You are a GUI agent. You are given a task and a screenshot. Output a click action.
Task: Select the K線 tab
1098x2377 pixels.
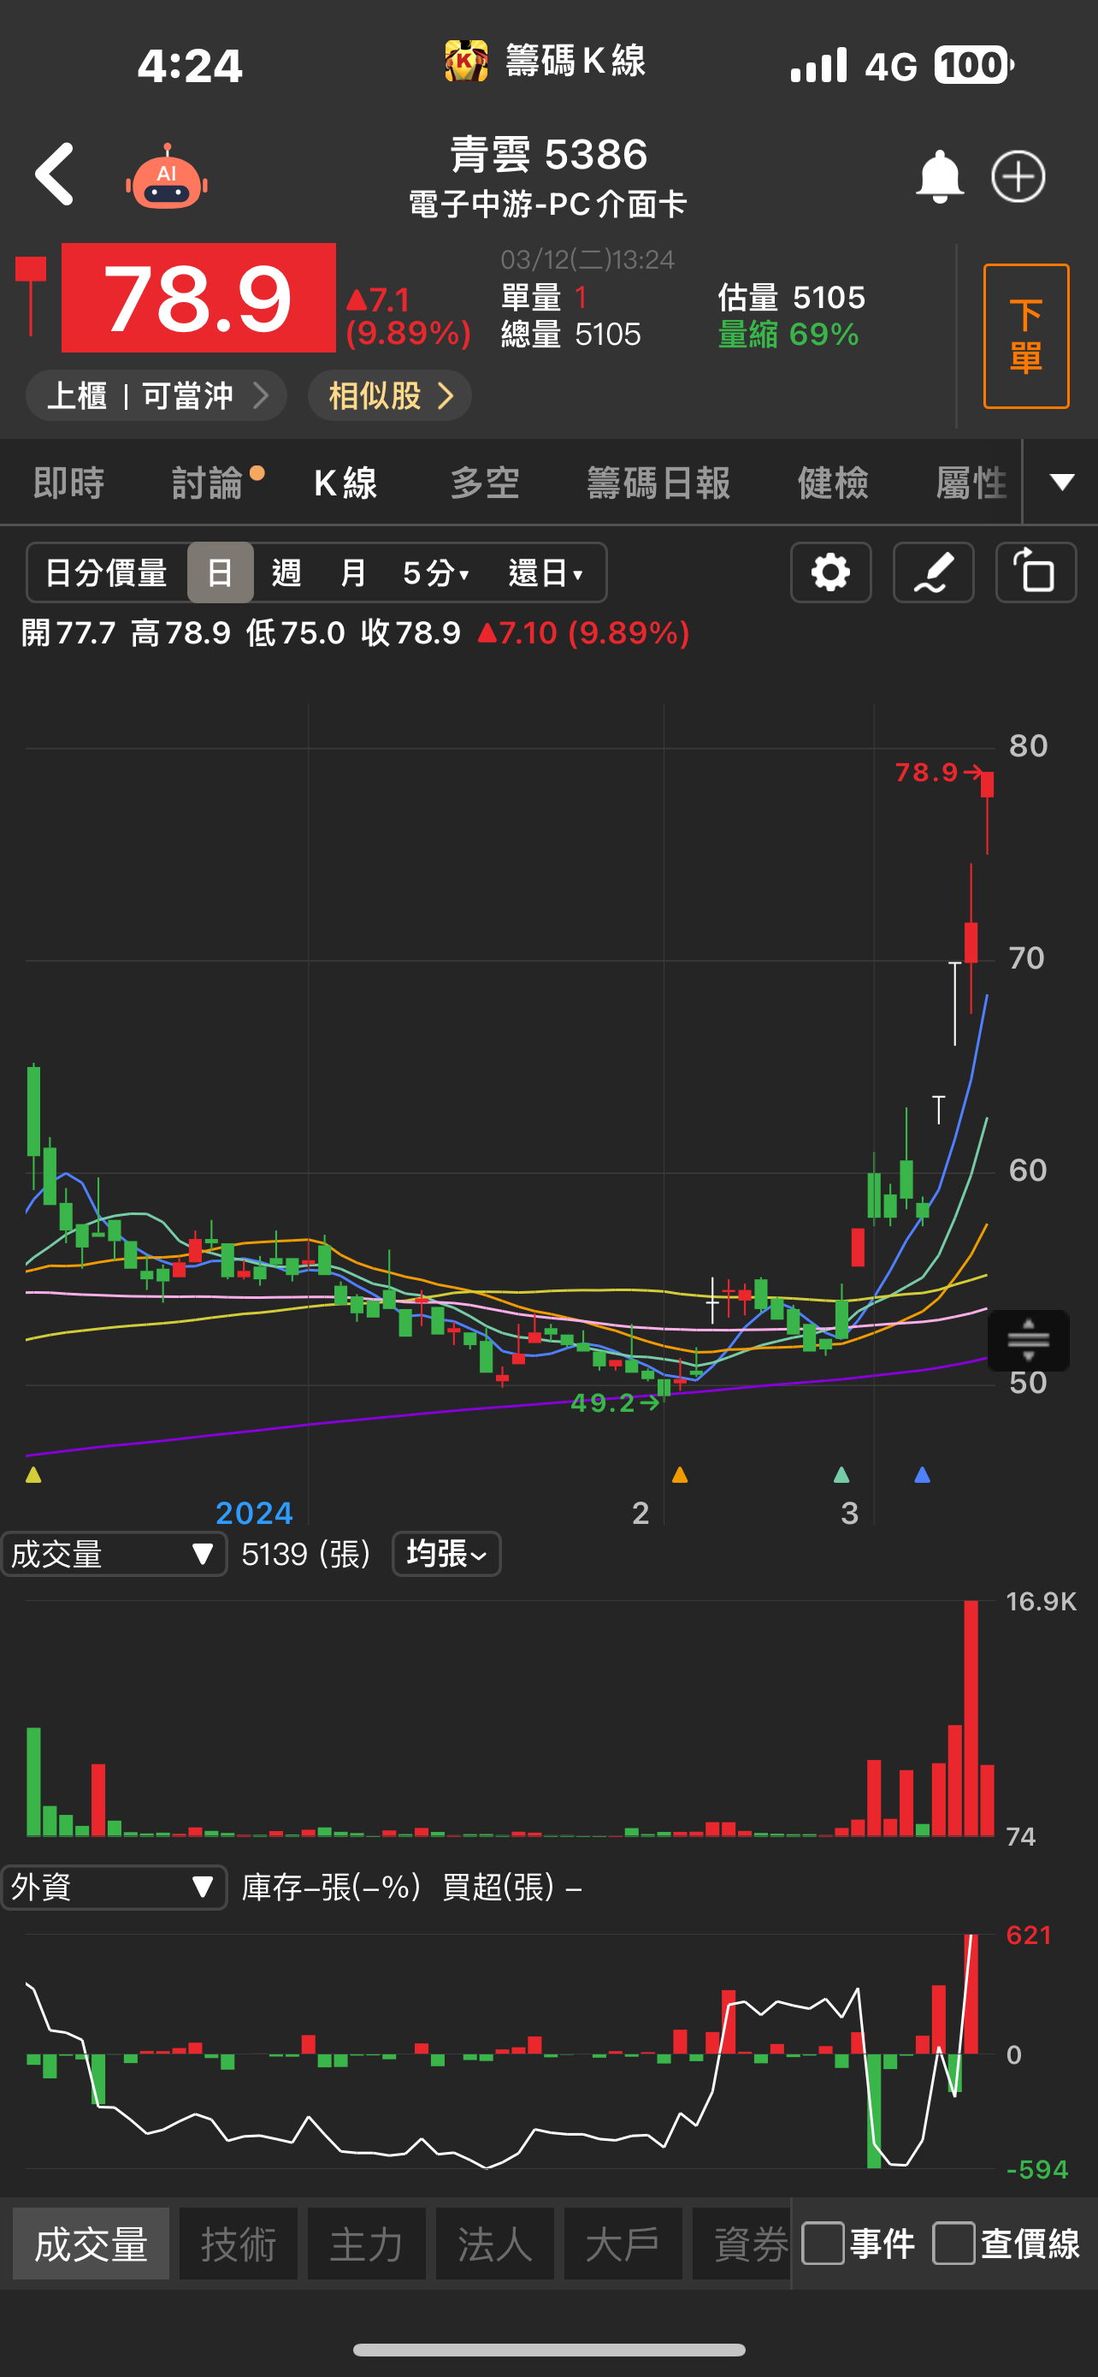point(345,483)
